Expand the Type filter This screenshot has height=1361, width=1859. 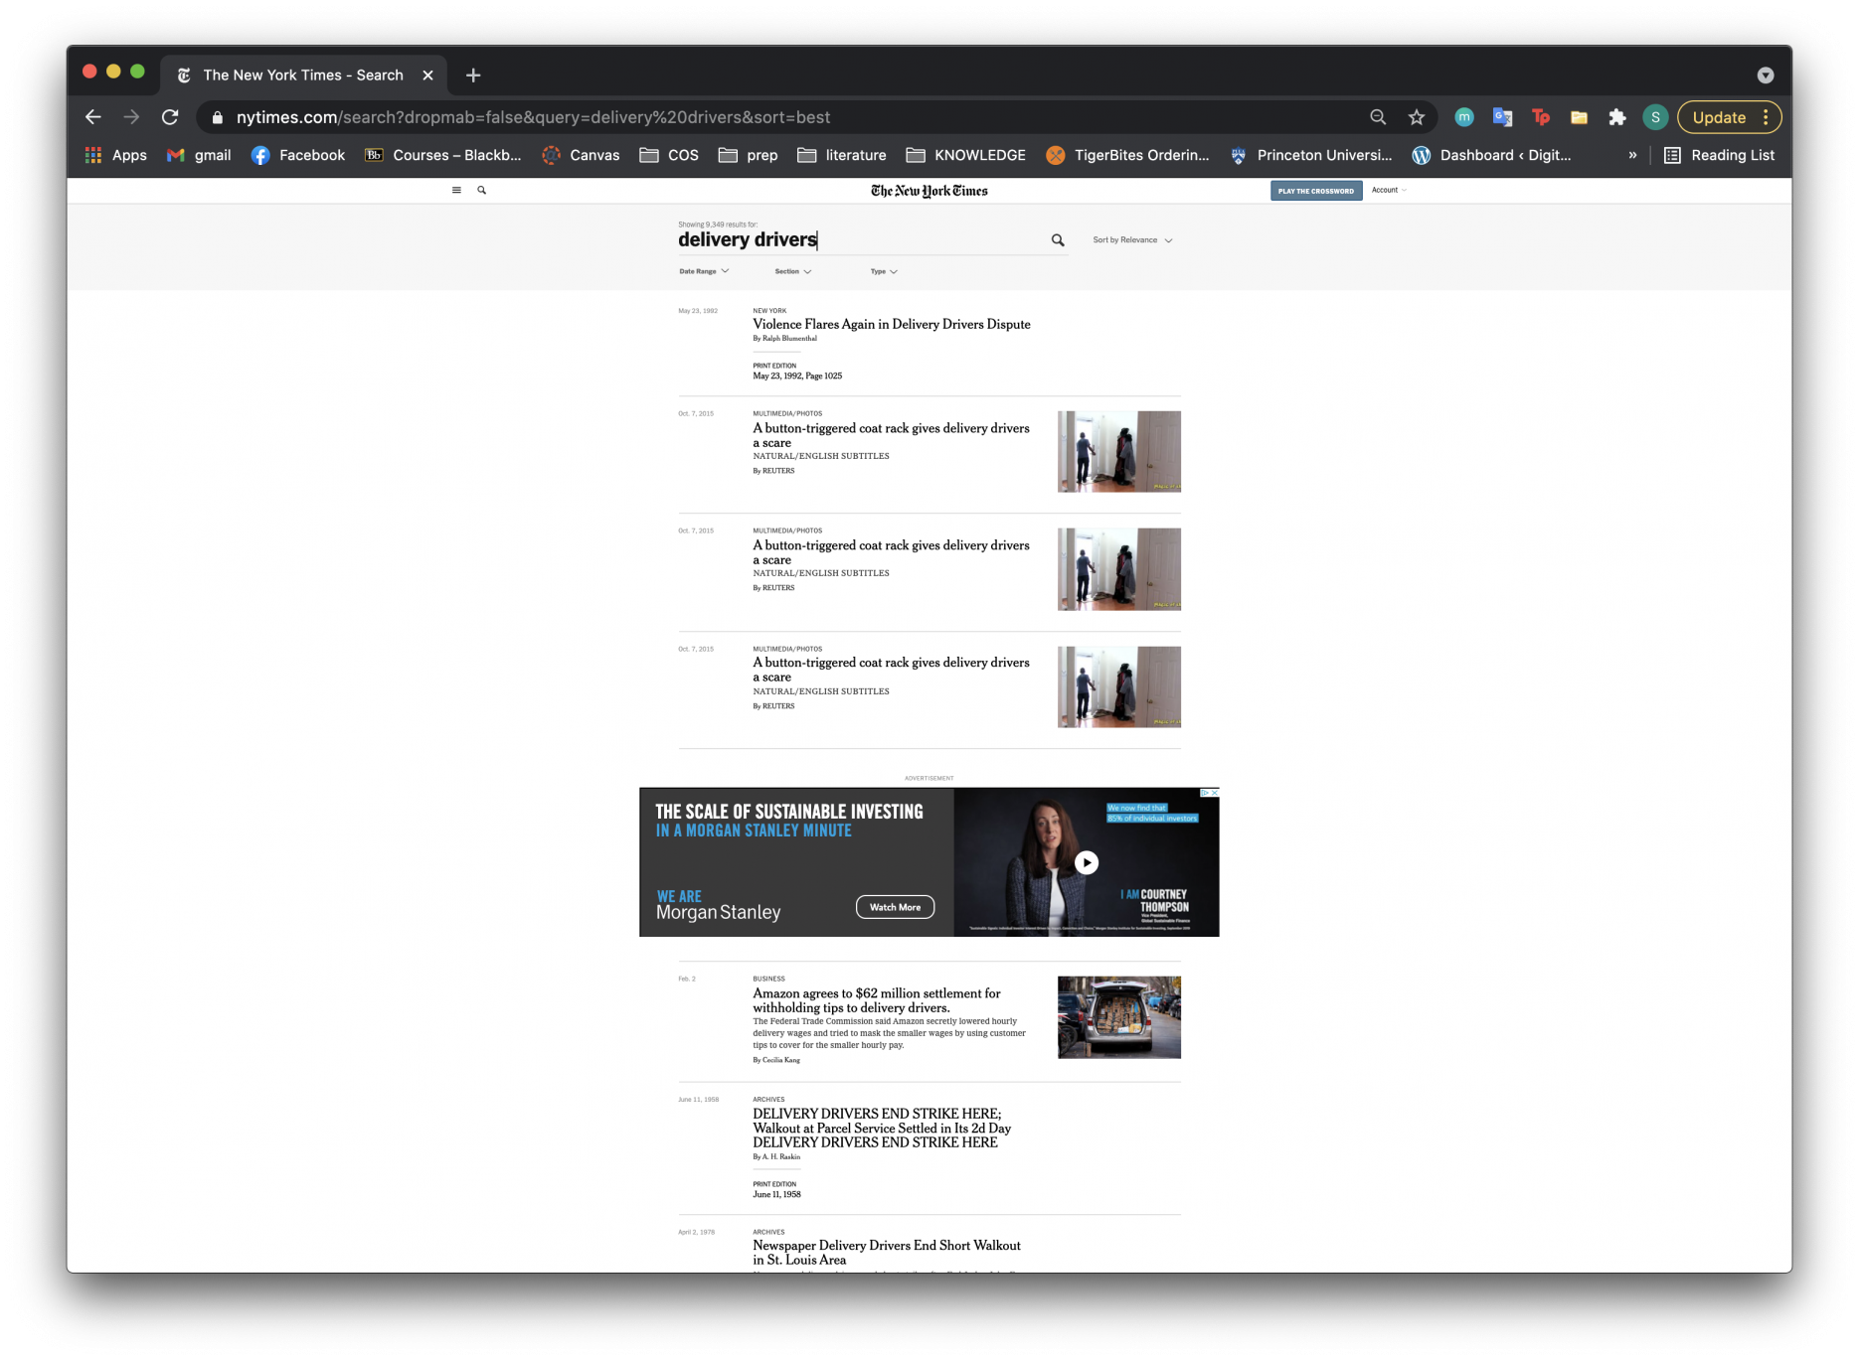coord(884,271)
